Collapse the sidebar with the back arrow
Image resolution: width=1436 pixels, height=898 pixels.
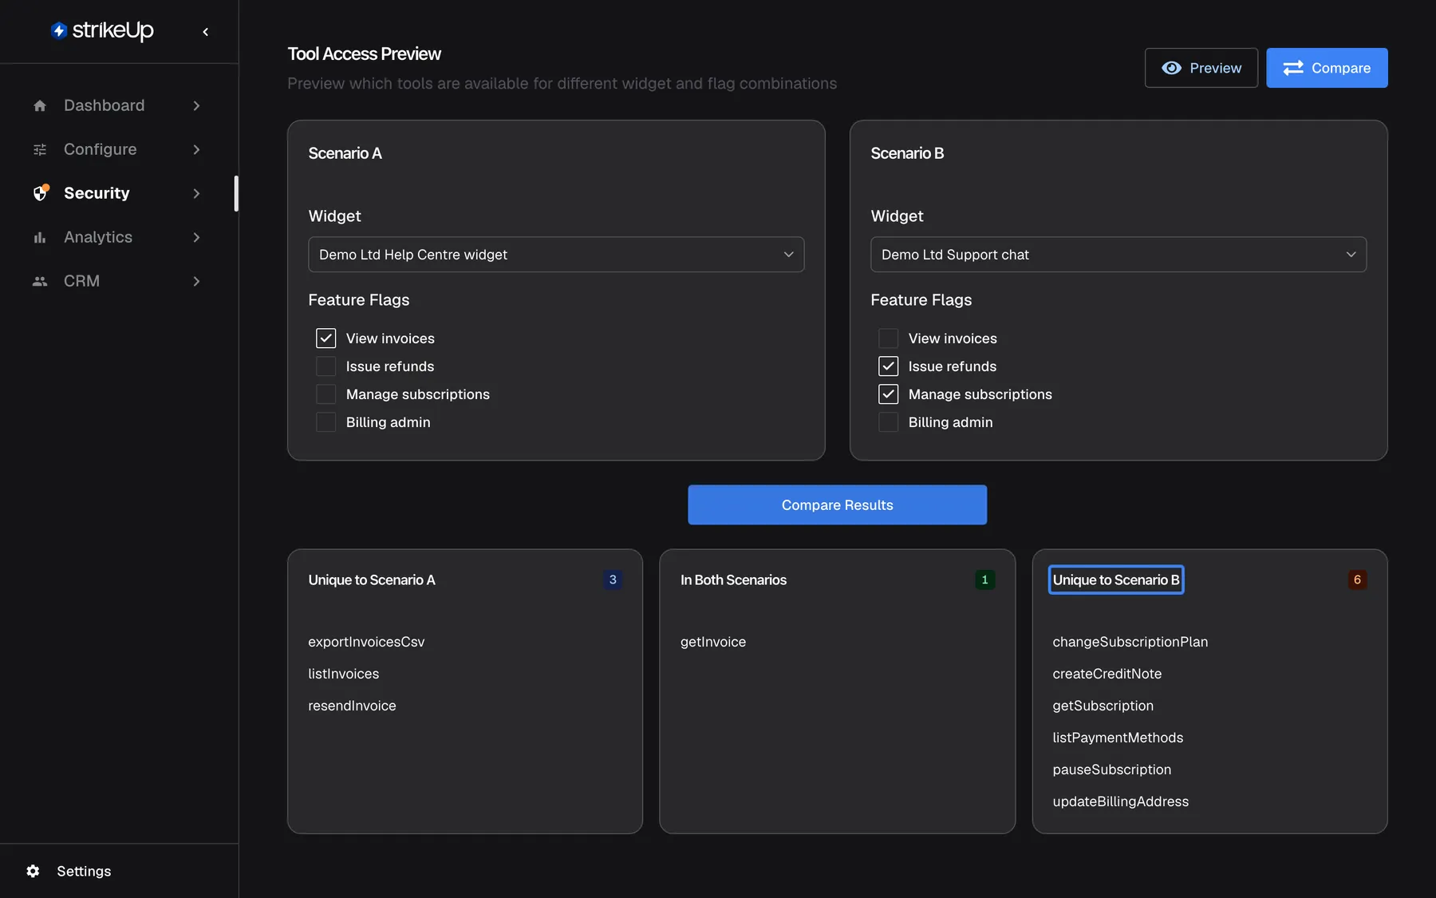(x=206, y=32)
